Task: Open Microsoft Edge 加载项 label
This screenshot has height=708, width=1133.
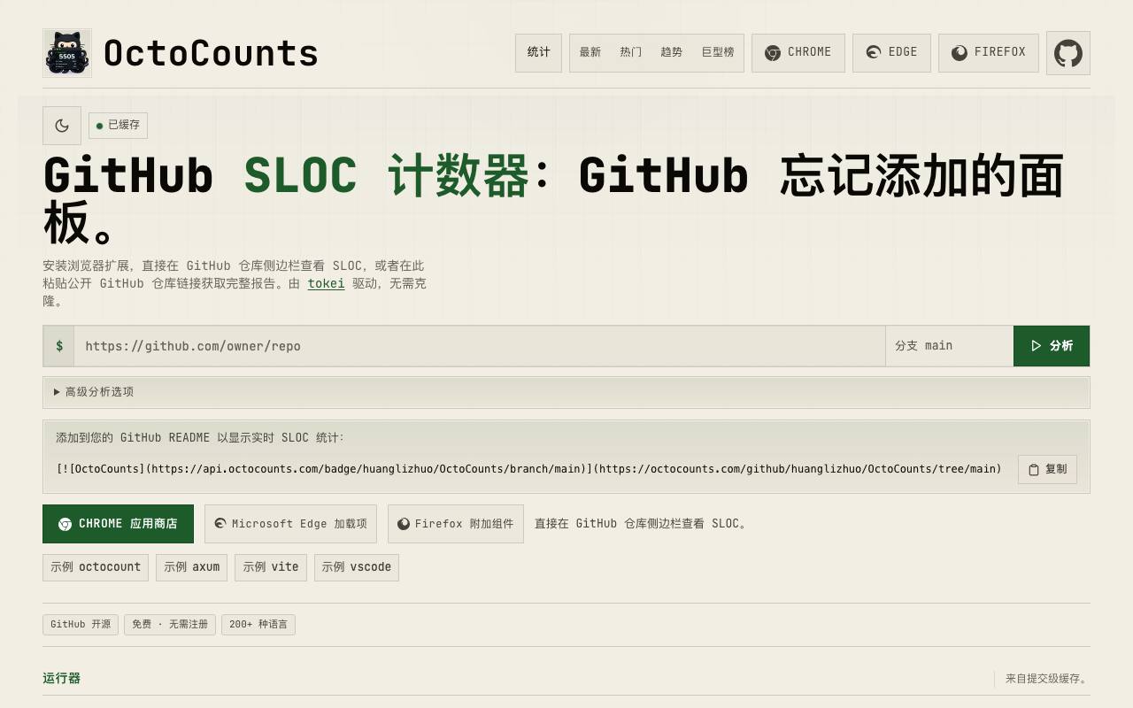Action: (299, 524)
